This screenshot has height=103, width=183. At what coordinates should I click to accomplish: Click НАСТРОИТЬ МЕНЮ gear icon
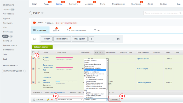click(17, 65)
